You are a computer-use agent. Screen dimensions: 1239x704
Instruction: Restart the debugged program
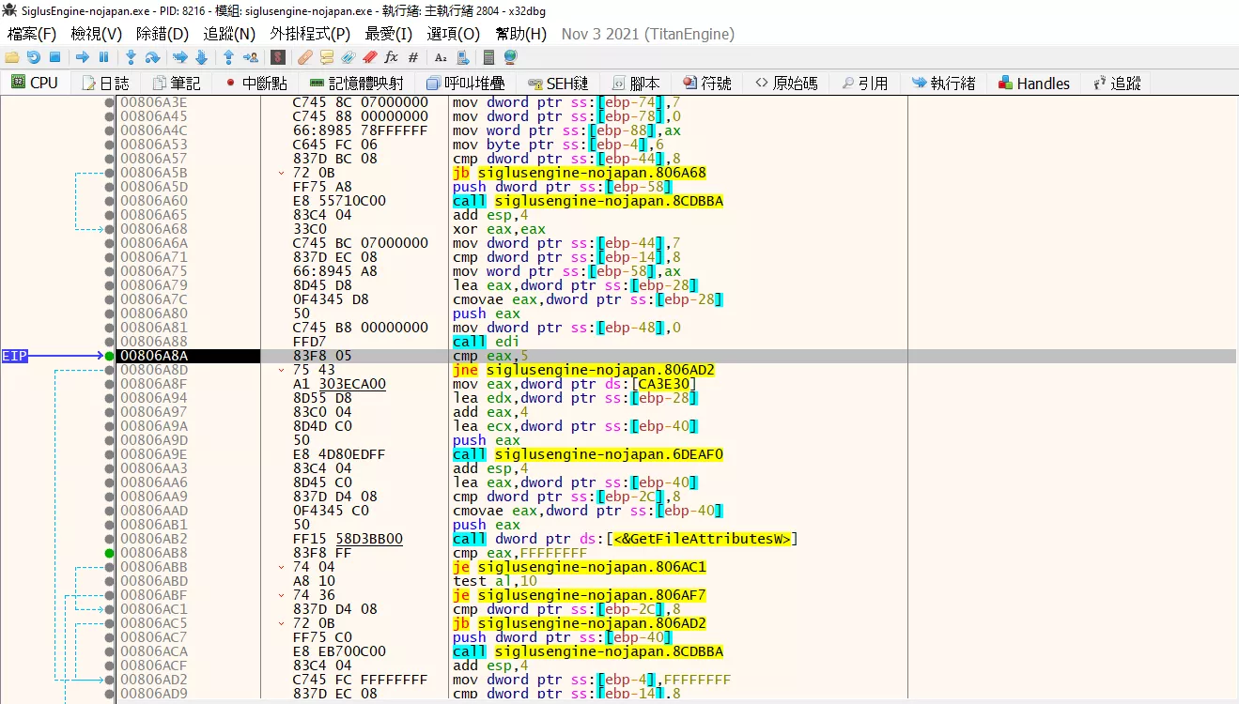[x=34, y=57]
